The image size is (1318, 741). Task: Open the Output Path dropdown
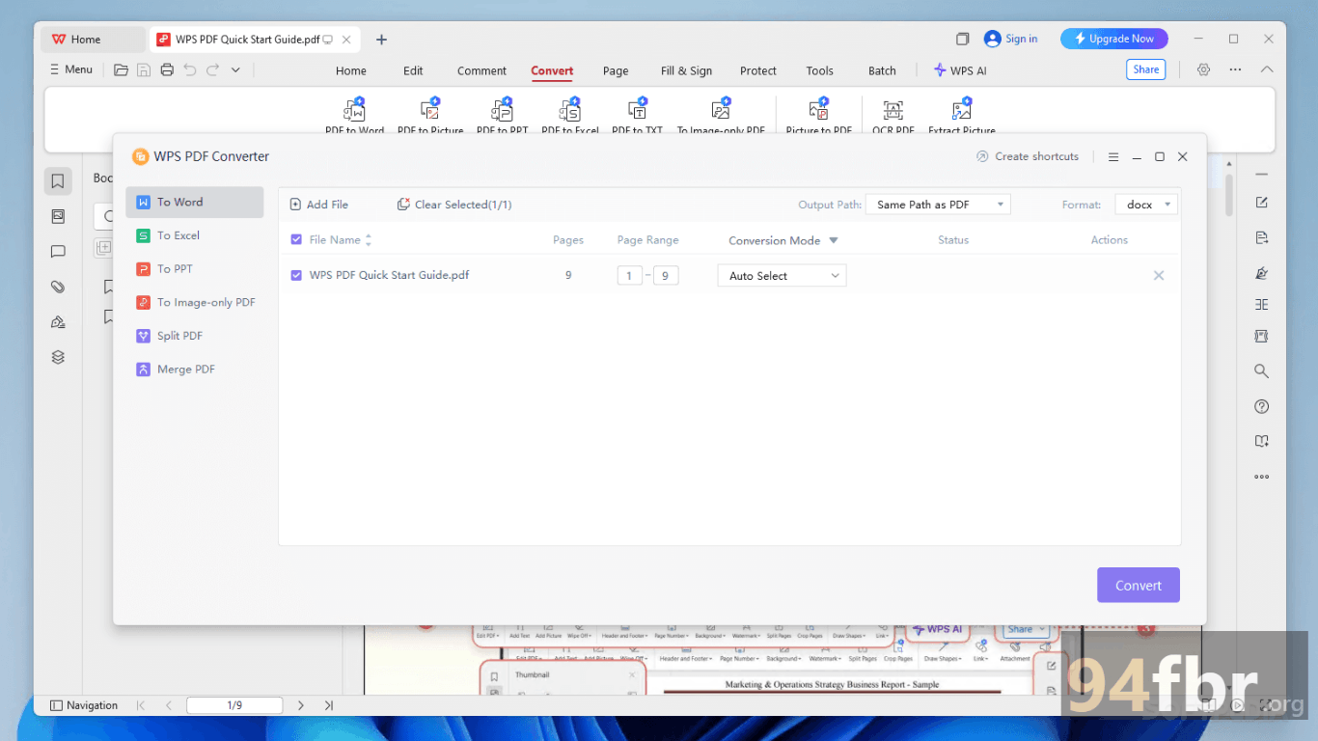coord(938,205)
